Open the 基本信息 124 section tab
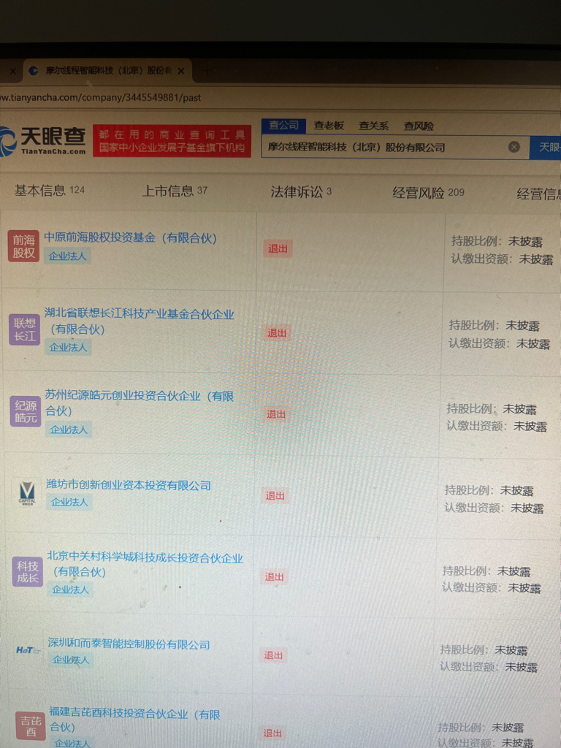 50,191
